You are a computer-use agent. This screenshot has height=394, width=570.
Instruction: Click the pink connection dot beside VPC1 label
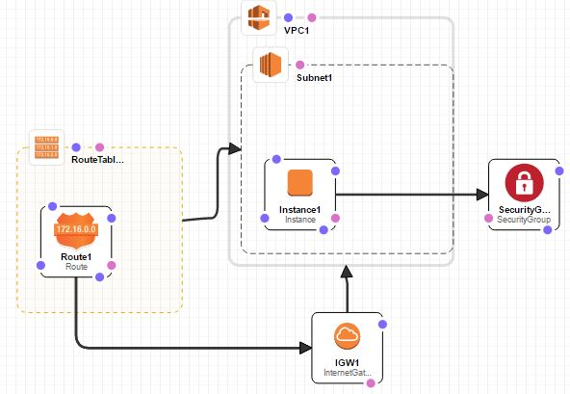click(312, 17)
